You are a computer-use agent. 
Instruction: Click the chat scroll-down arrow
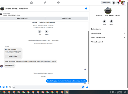pyautogui.click(x=88, y=83)
